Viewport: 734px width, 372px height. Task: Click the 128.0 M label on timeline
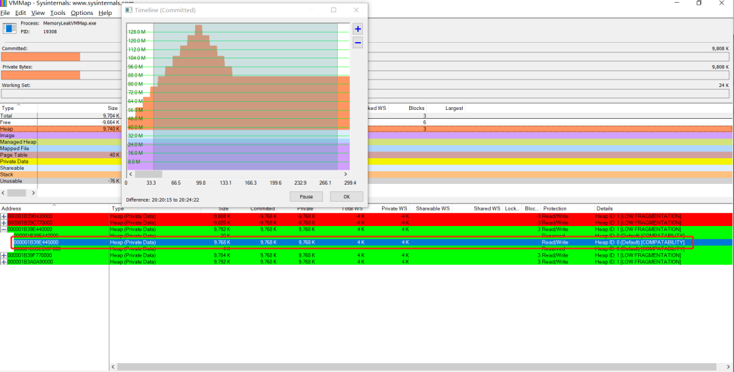(137, 32)
